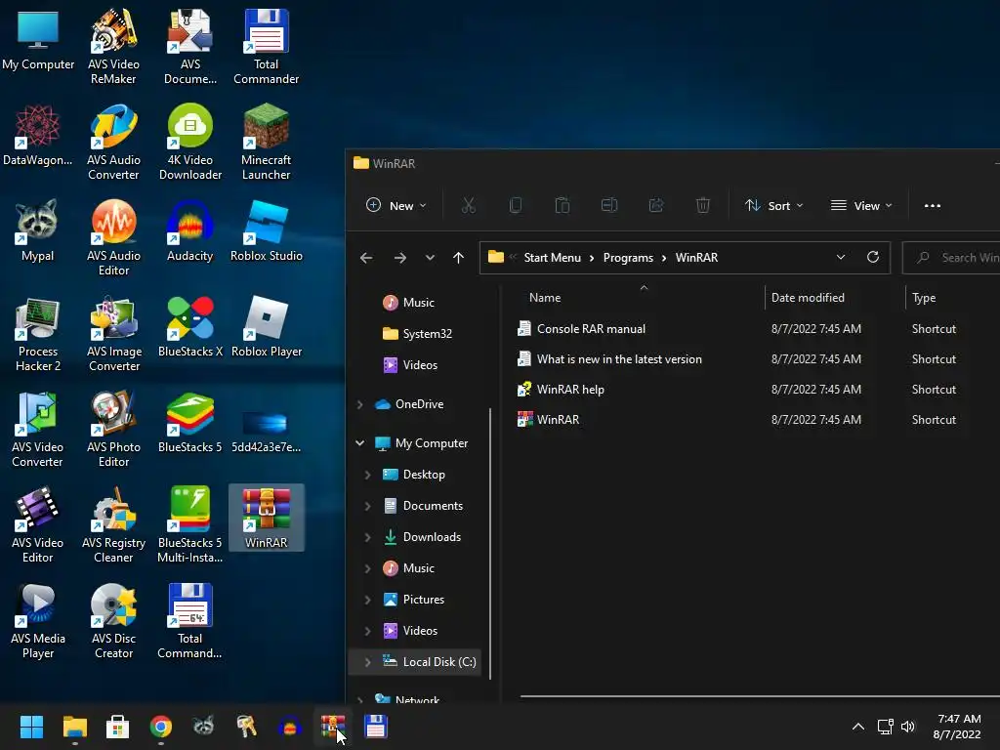1000x750 pixels.
Task: Click the AVS Audio Converter icon
Action: 113,143
